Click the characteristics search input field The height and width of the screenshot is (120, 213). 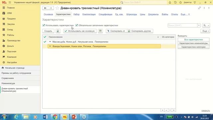coord(182,25)
